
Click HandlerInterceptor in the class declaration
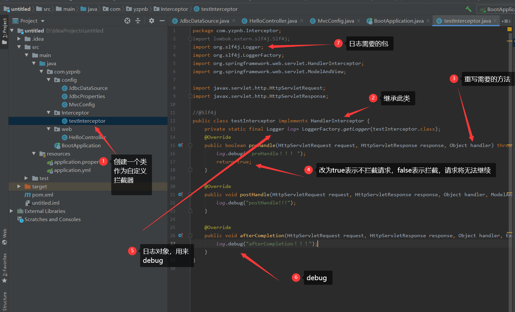click(337, 121)
